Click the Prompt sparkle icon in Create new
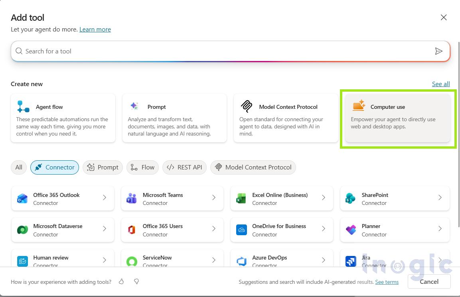The height and width of the screenshot is (297, 460). point(135,106)
